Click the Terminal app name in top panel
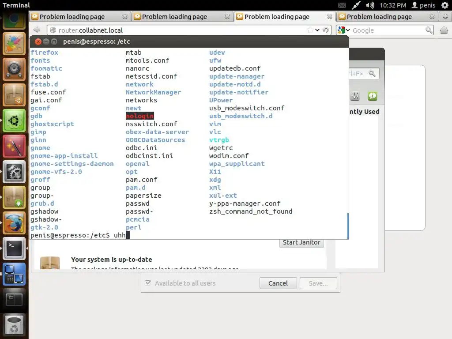452x339 pixels. pyautogui.click(x=16, y=5)
